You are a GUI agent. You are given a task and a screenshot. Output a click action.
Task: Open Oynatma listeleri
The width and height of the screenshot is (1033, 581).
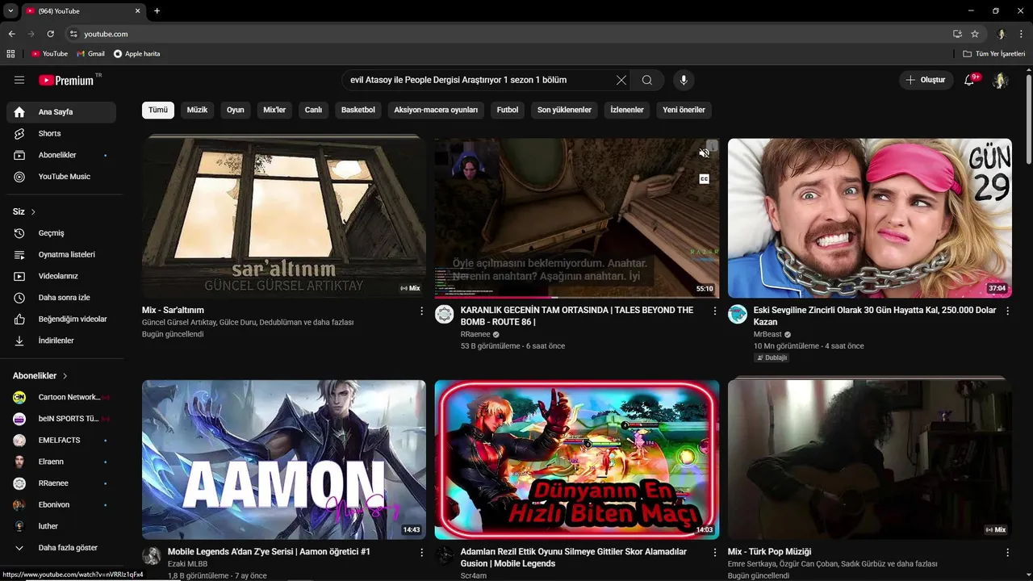point(61,254)
